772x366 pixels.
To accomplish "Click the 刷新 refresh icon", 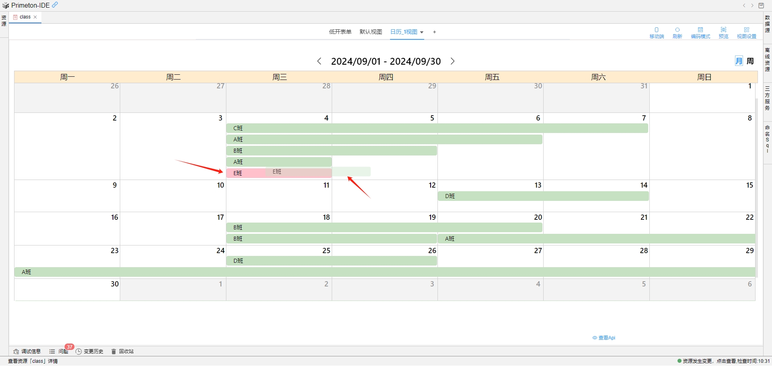I will [x=678, y=32].
